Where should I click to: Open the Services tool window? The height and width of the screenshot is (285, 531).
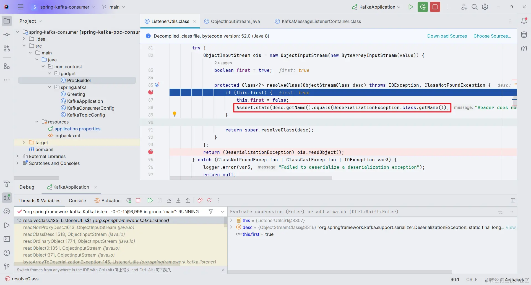pos(7,212)
